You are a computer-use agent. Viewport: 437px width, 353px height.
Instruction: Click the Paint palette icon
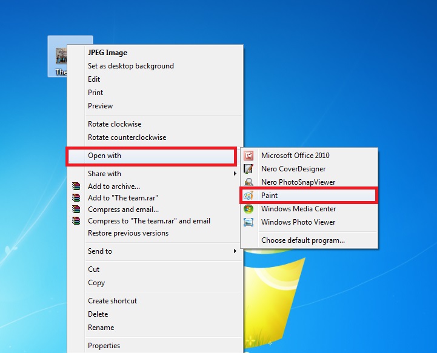(x=248, y=196)
